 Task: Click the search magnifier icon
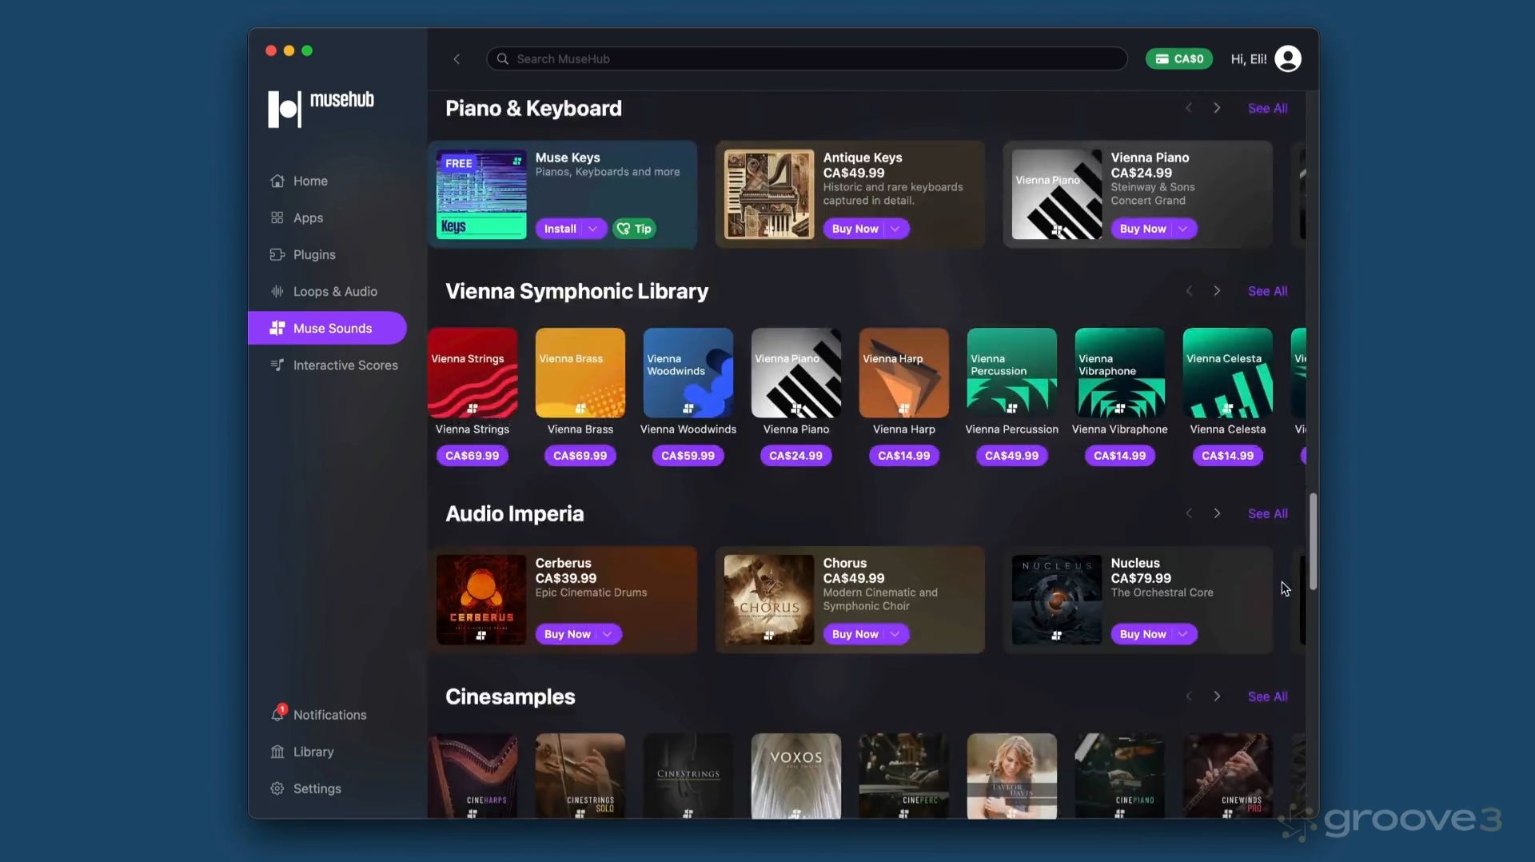pos(502,58)
